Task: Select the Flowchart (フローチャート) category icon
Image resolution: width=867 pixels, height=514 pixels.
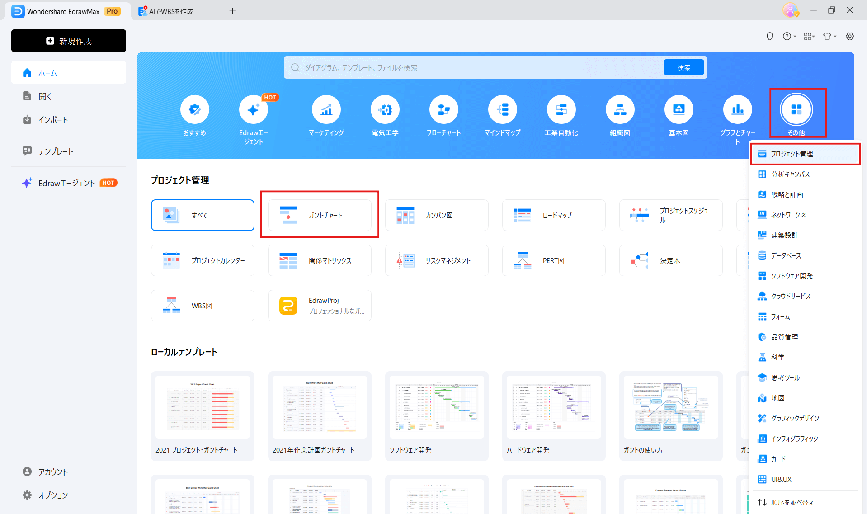Action: (x=443, y=110)
